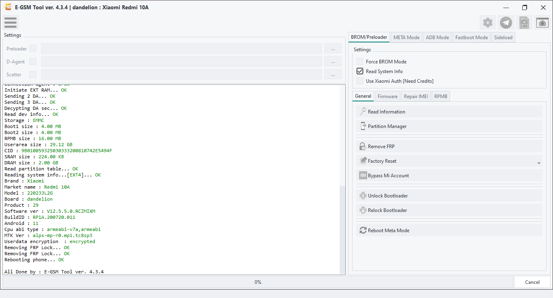Click the Reboot Meta Mode button
This screenshot has height=298, width=553.
coord(449,231)
